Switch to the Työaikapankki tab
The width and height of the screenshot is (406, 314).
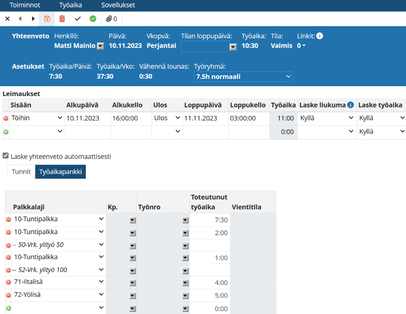60,172
